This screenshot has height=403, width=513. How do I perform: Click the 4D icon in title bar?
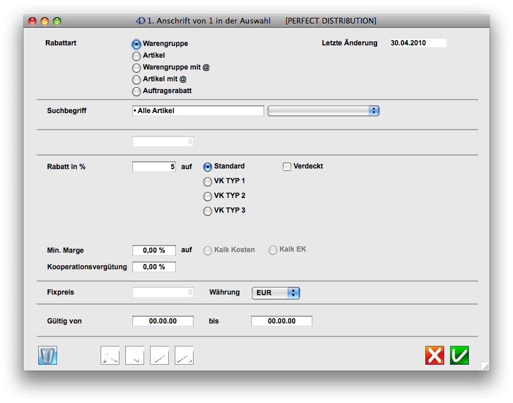(x=140, y=21)
